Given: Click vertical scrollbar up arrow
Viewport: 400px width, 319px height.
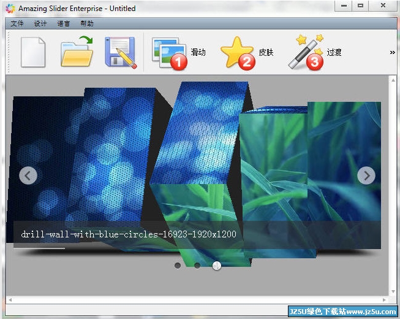Looking at the screenshot, I should coord(393,80).
